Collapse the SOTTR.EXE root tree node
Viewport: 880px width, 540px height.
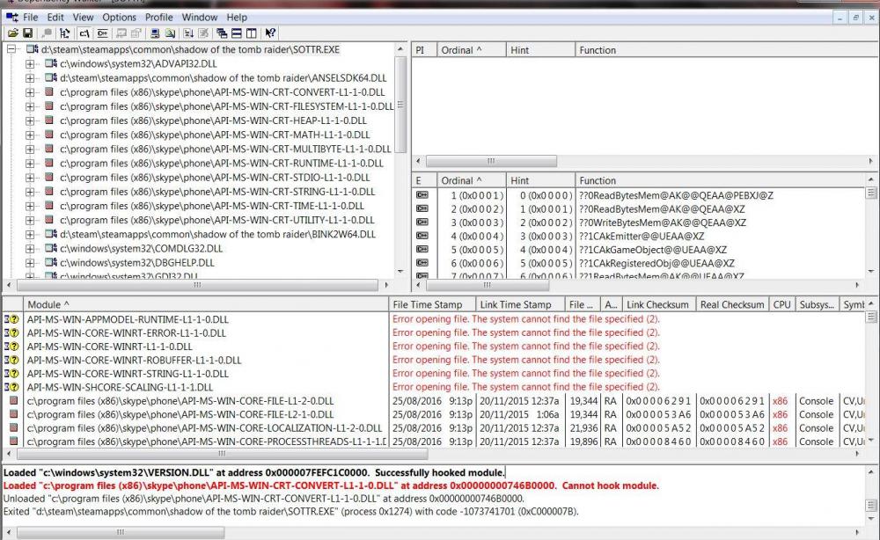11,50
